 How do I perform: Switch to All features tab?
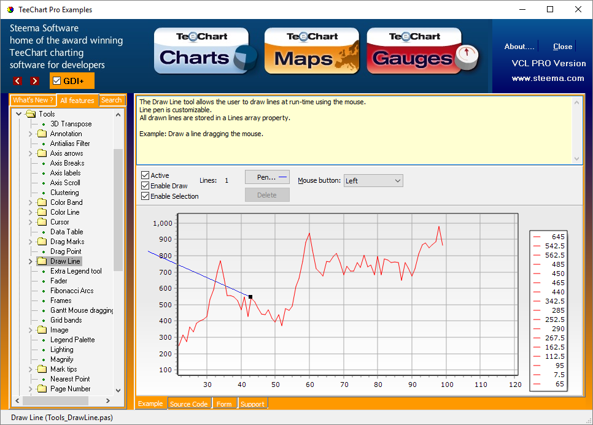[x=77, y=101]
